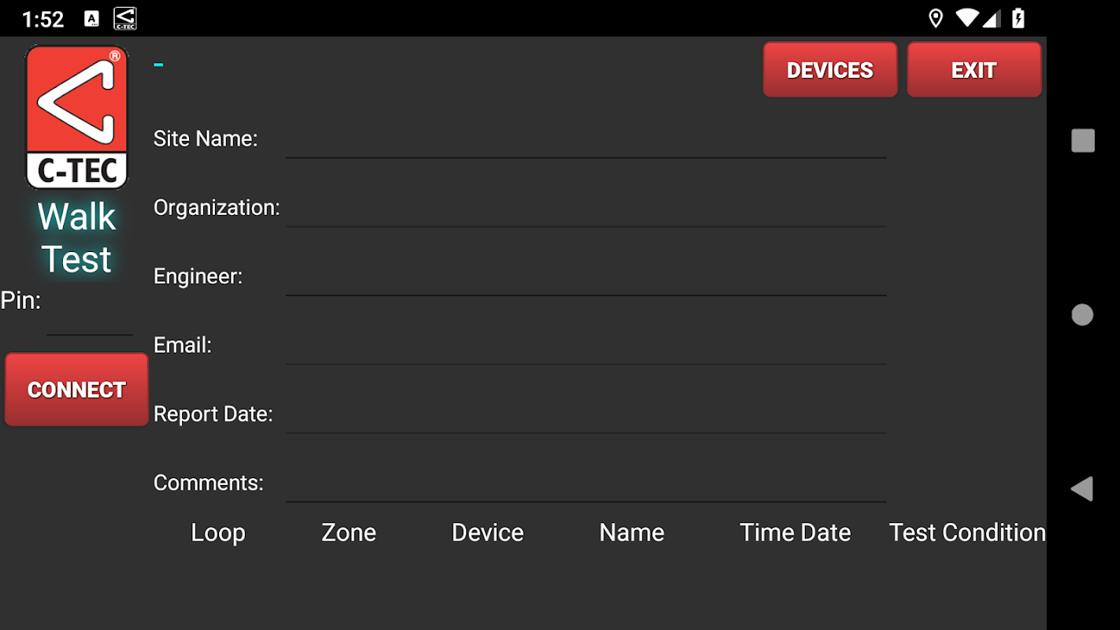Open the DEVICES list button
Image resolution: width=1120 pixels, height=630 pixels.
(x=829, y=70)
